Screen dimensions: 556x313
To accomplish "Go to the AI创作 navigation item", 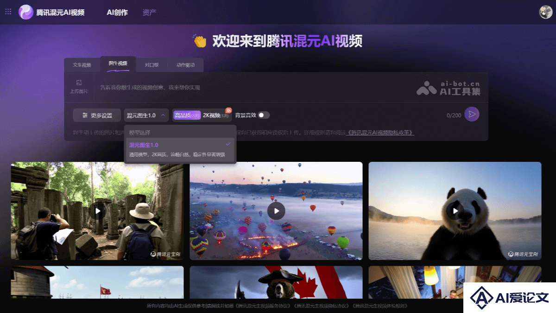I will [x=117, y=13].
